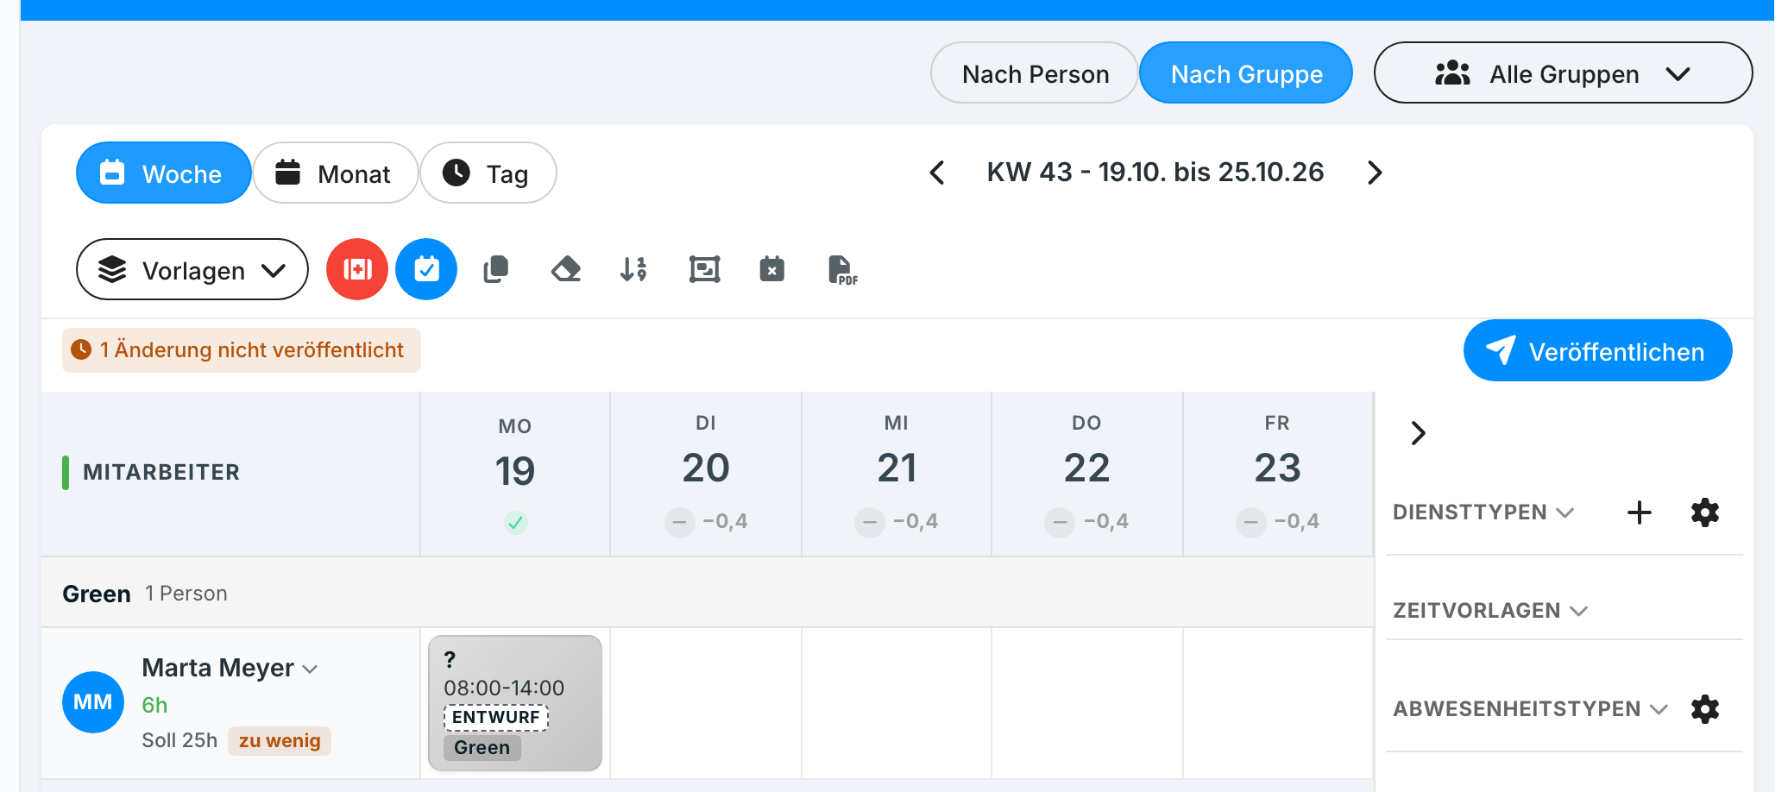Go to next week arrow

coord(1375,173)
